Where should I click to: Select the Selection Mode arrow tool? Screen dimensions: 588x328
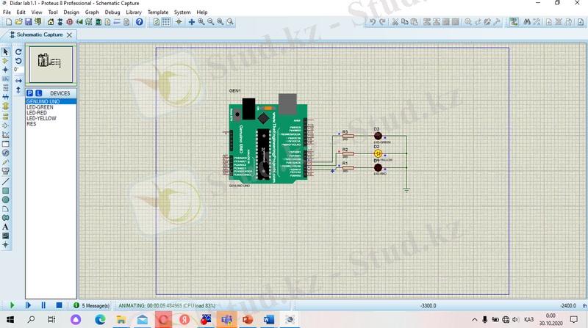pyautogui.click(x=5, y=52)
